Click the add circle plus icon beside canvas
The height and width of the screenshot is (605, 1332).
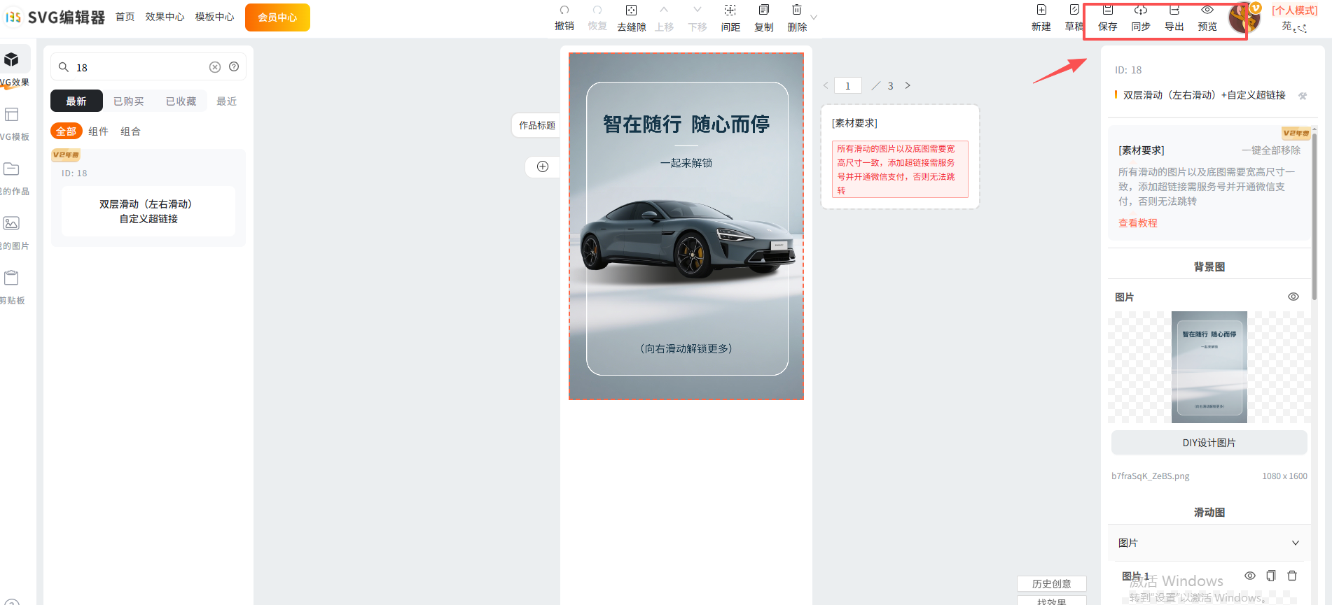(543, 166)
